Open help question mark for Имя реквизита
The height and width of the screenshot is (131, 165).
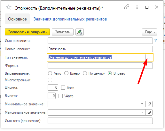pyautogui.click(x=156, y=41)
